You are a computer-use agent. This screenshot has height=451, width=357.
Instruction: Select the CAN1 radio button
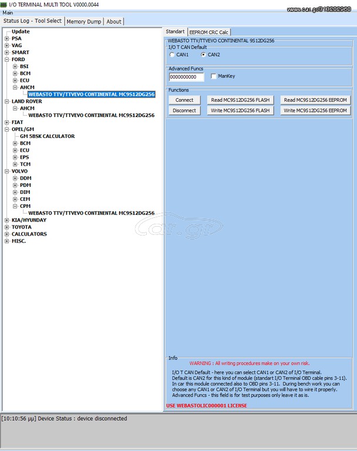tap(172, 55)
